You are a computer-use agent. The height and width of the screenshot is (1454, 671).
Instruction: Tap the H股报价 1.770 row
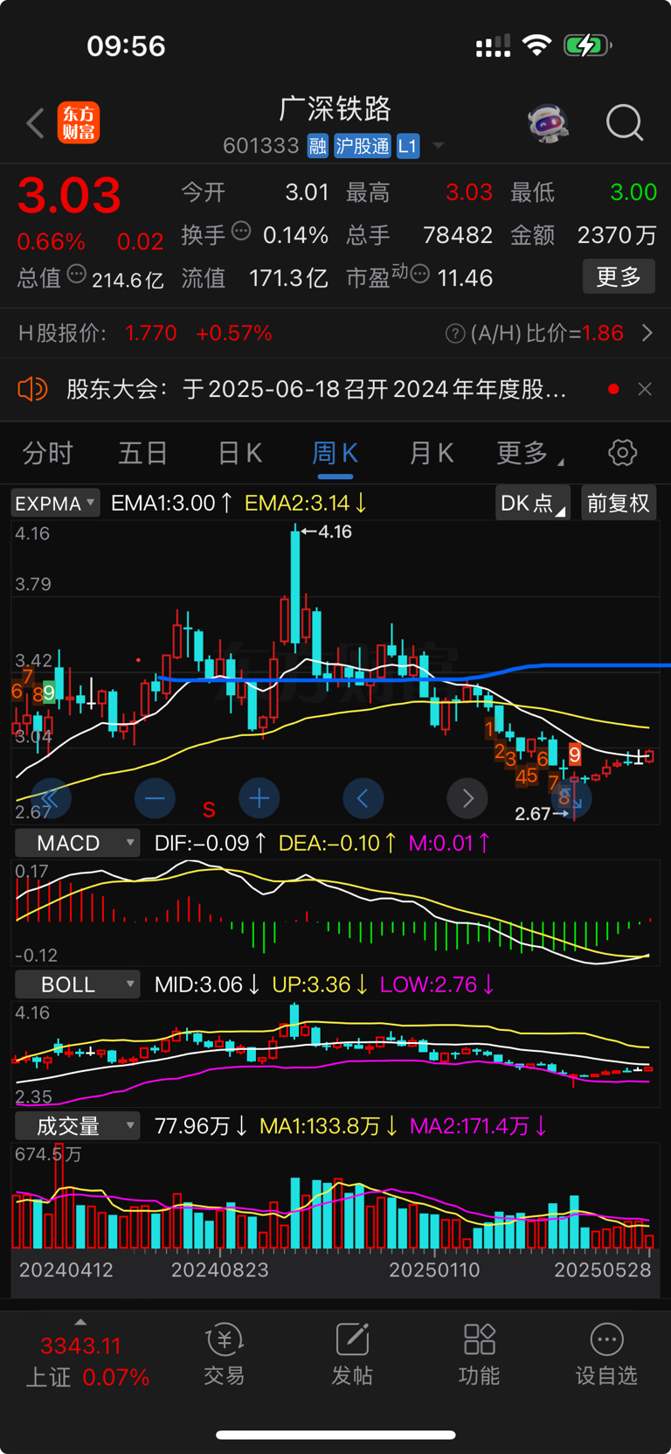[x=145, y=333]
